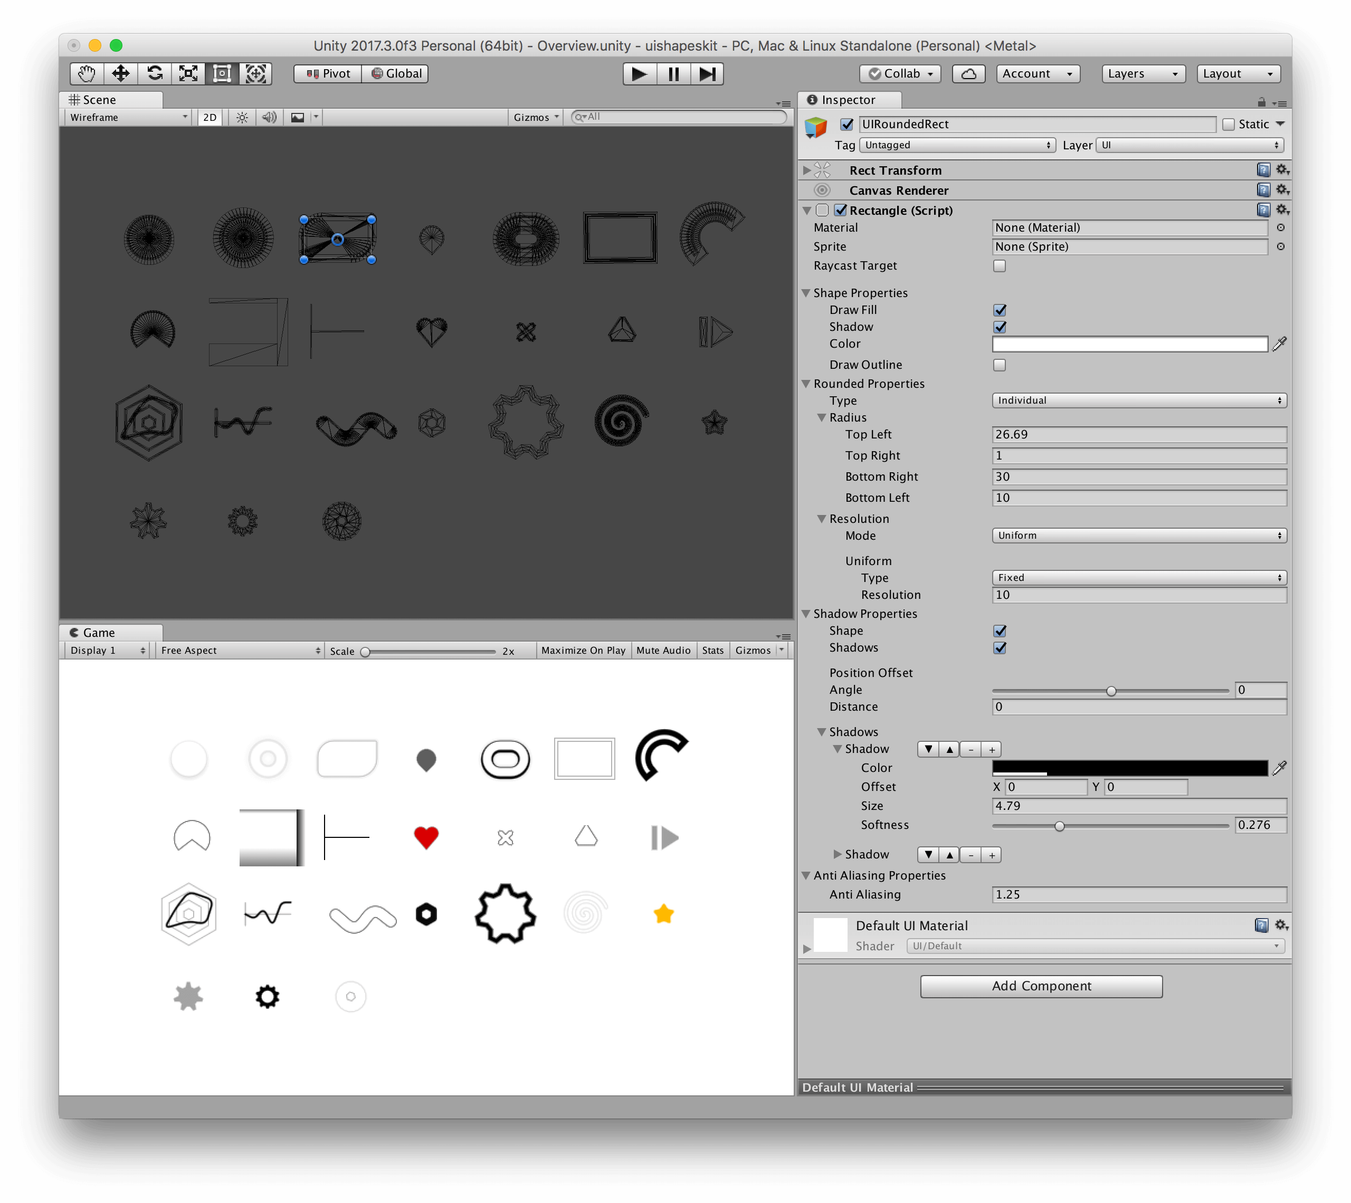
Task: Click the shadow Softness slider
Action: point(1059,826)
